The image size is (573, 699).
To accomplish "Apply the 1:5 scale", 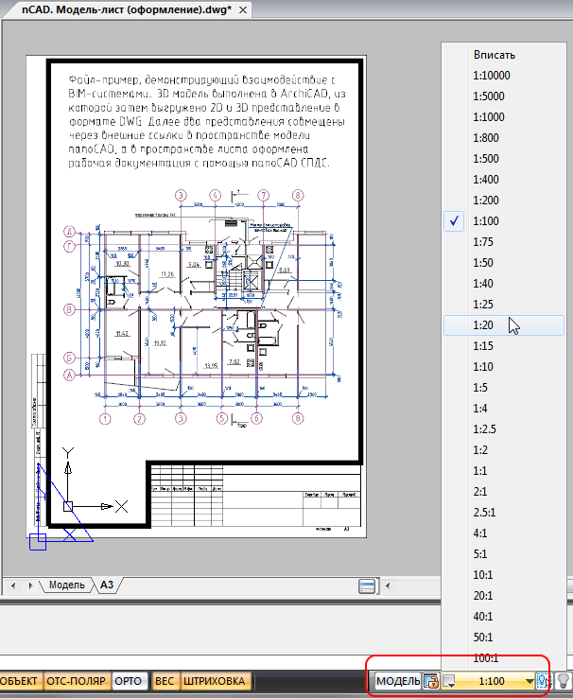I will click(x=503, y=388).
